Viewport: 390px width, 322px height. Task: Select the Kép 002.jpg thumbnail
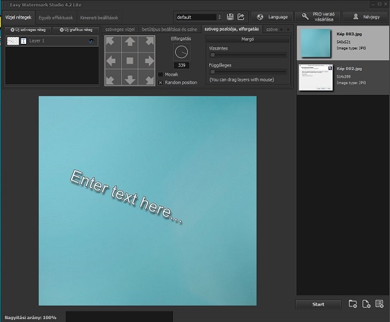(x=316, y=77)
